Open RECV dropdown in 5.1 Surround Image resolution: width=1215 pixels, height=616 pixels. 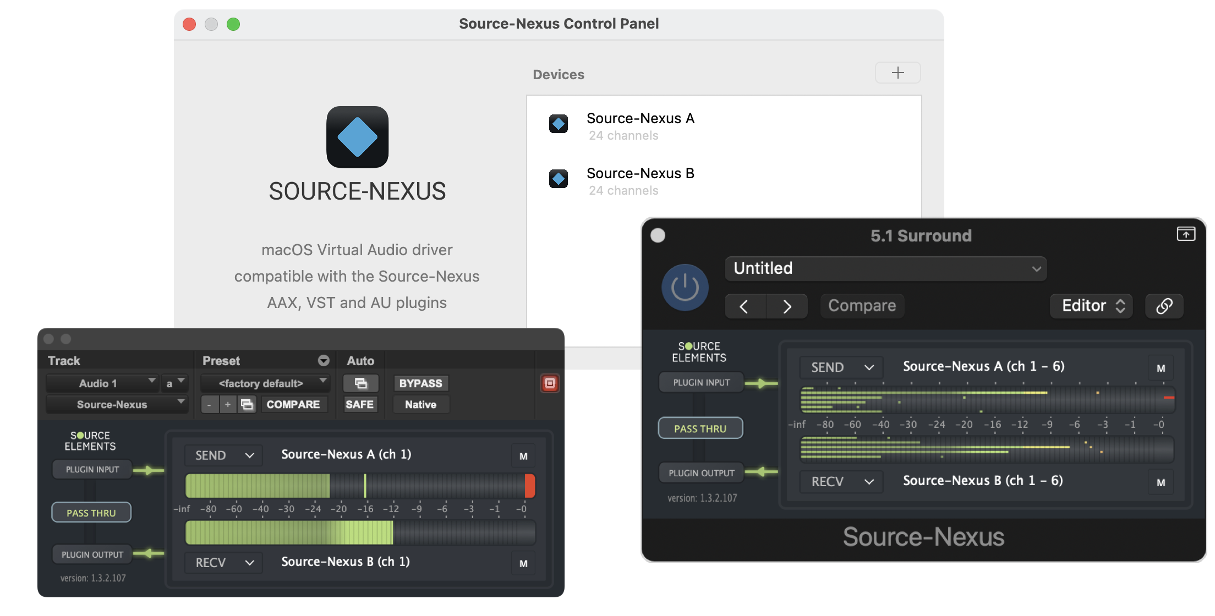(841, 482)
